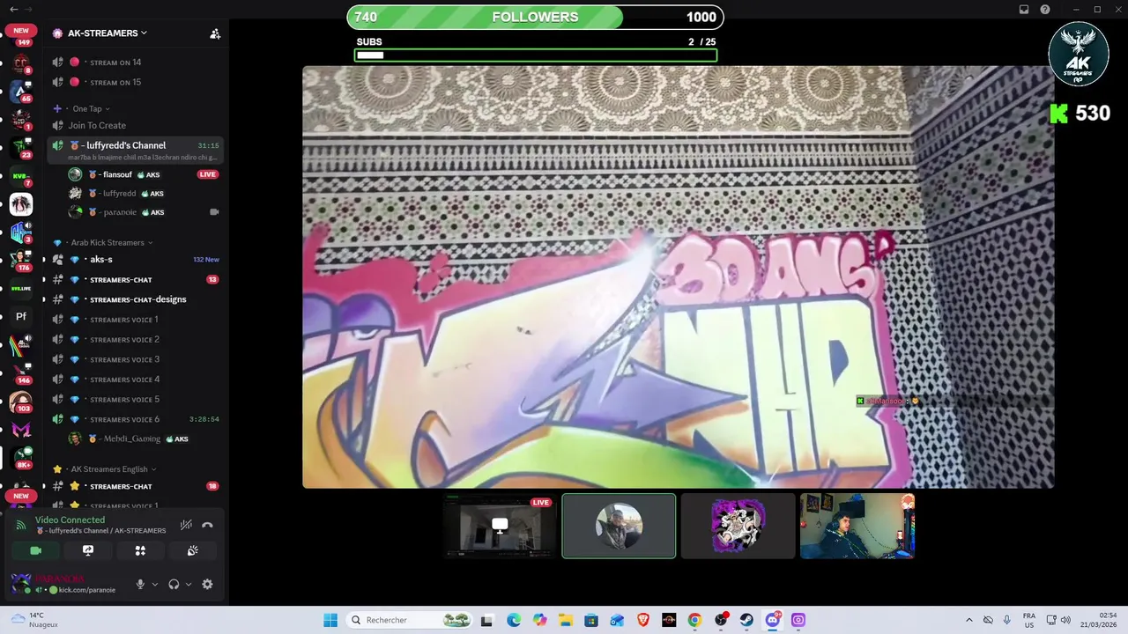Deafen using the headphones icon

pos(174,584)
